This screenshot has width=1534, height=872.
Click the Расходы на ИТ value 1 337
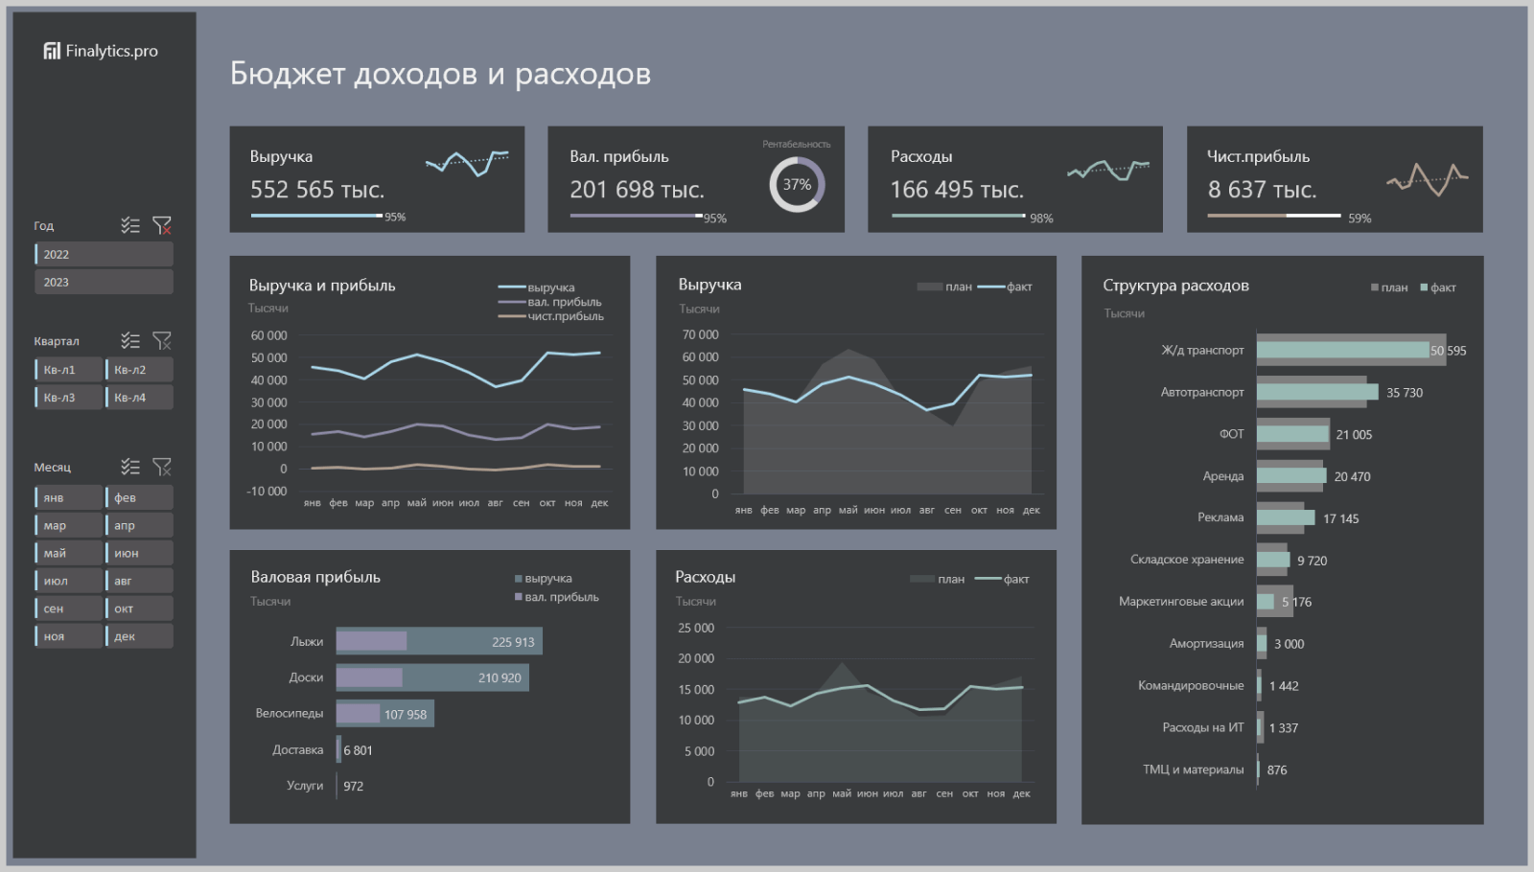tap(1284, 728)
